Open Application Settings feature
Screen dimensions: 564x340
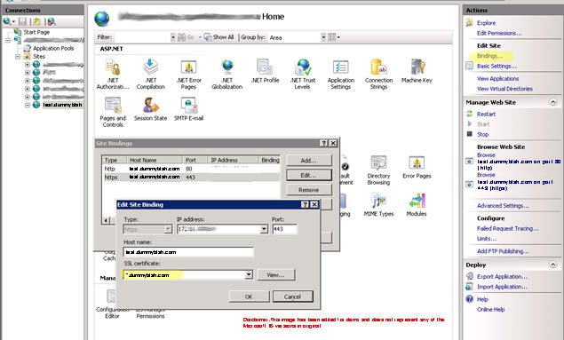pos(341,75)
